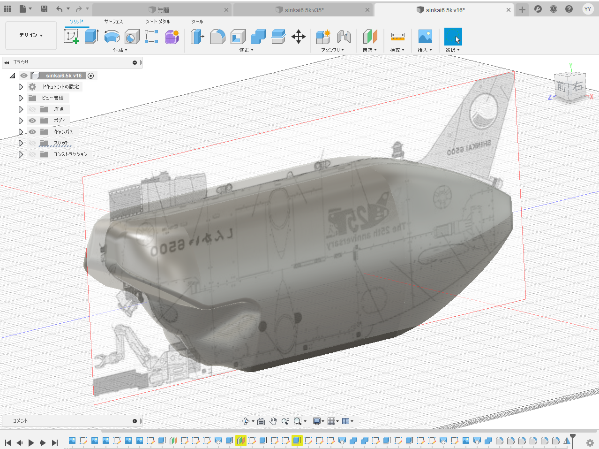Open the Help question mark menu

(569, 9)
